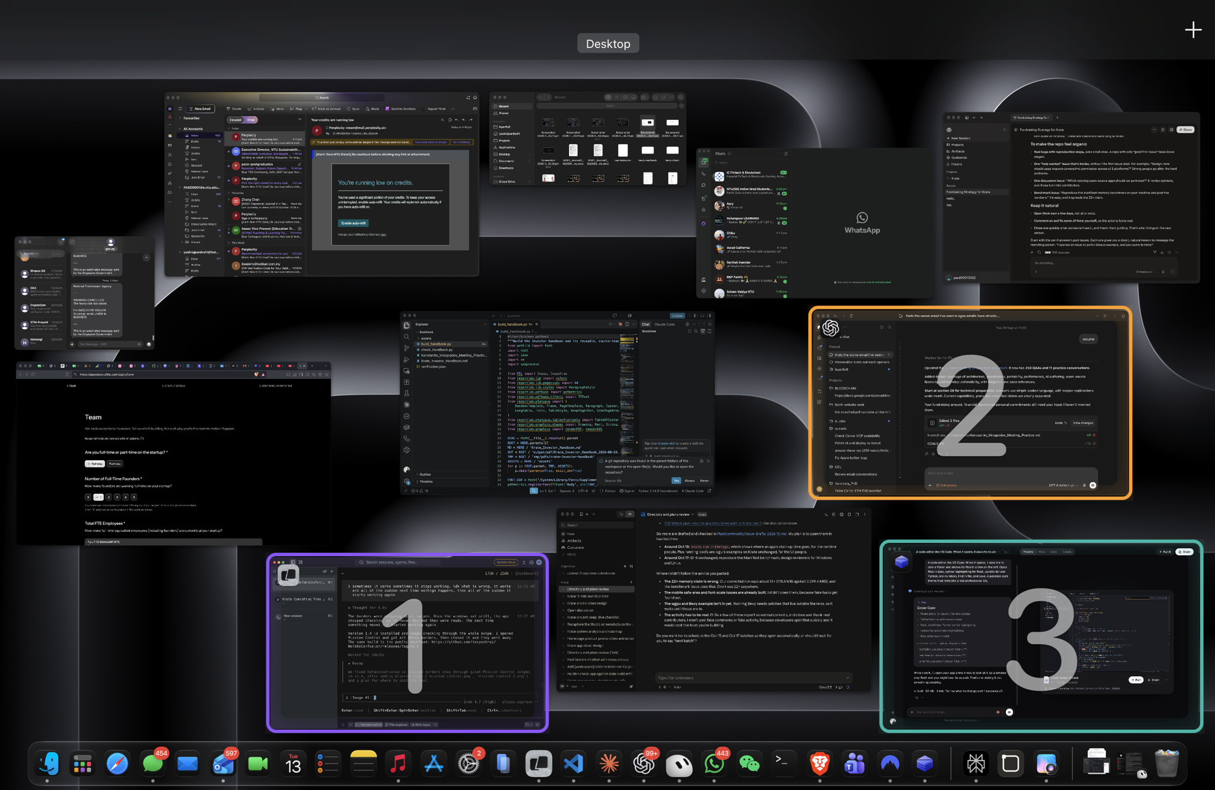Open WhatsApp with 443 badge in Dock
This screenshot has height=790, width=1215.
[x=714, y=763]
